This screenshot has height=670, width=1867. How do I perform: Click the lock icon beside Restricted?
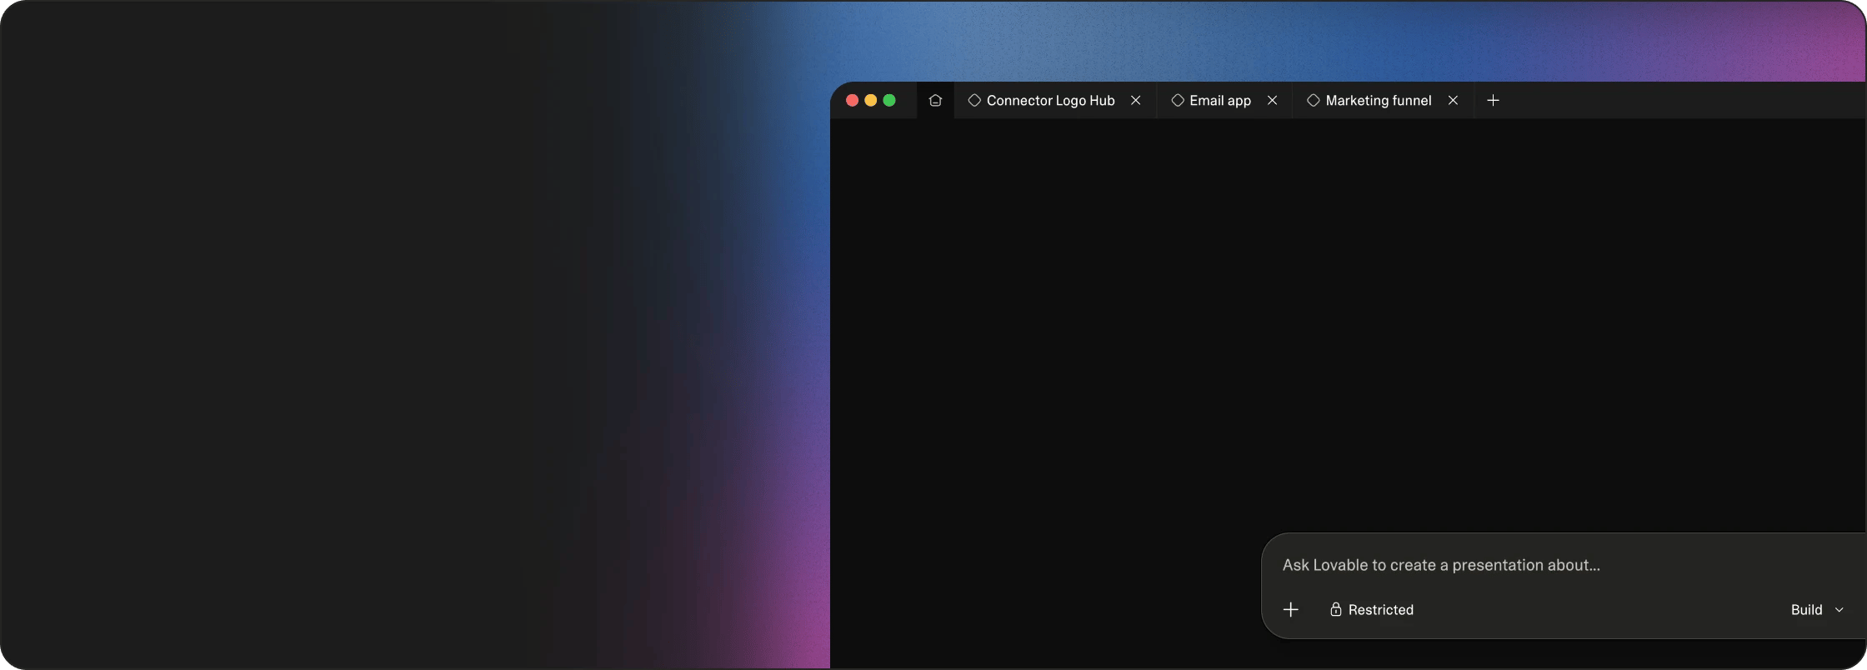[1335, 610]
